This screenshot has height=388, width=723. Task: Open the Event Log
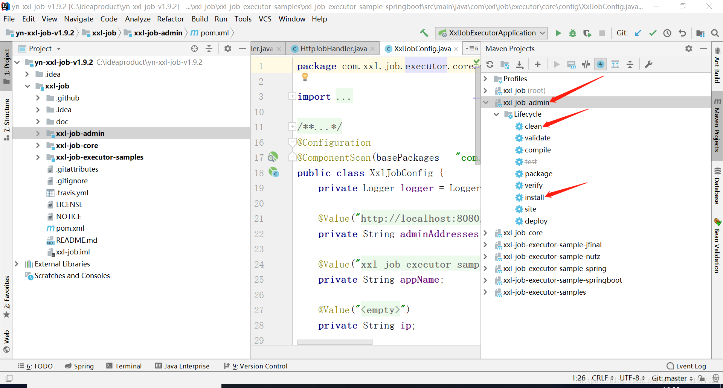click(x=686, y=366)
